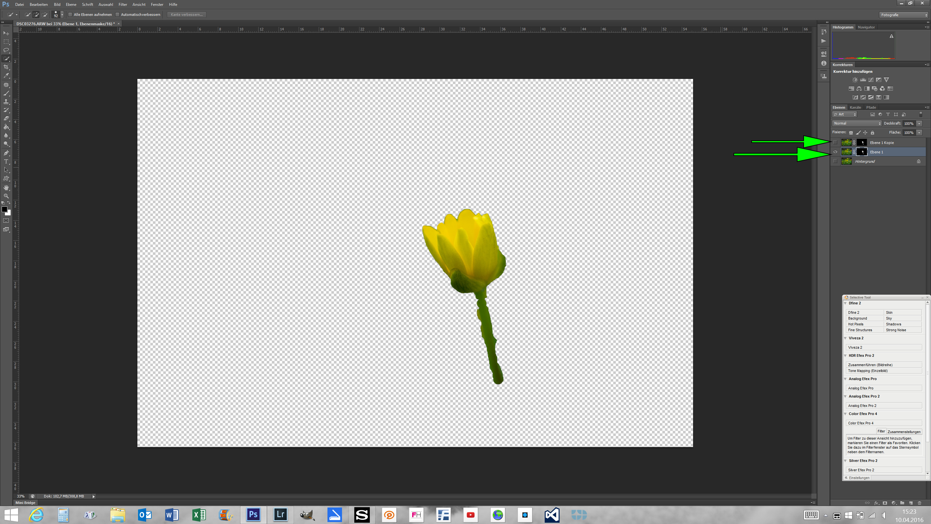Open the Fotografie workspace dropdown
Image resolution: width=931 pixels, height=524 pixels.
(904, 15)
